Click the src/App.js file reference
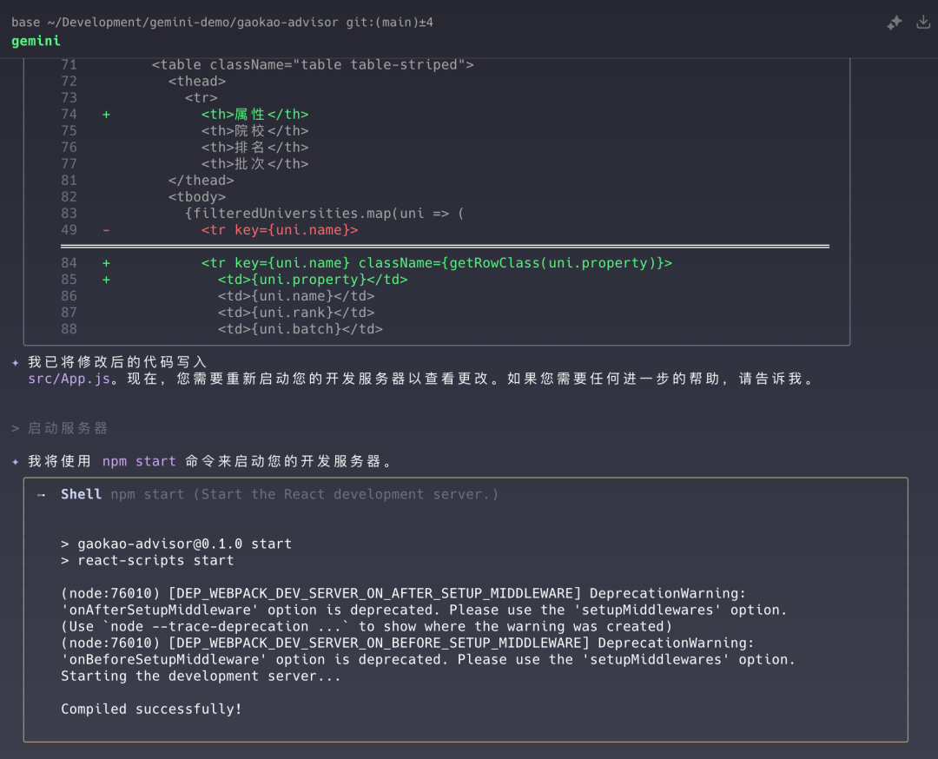This screenshot has height=759, width=938. 69,379
